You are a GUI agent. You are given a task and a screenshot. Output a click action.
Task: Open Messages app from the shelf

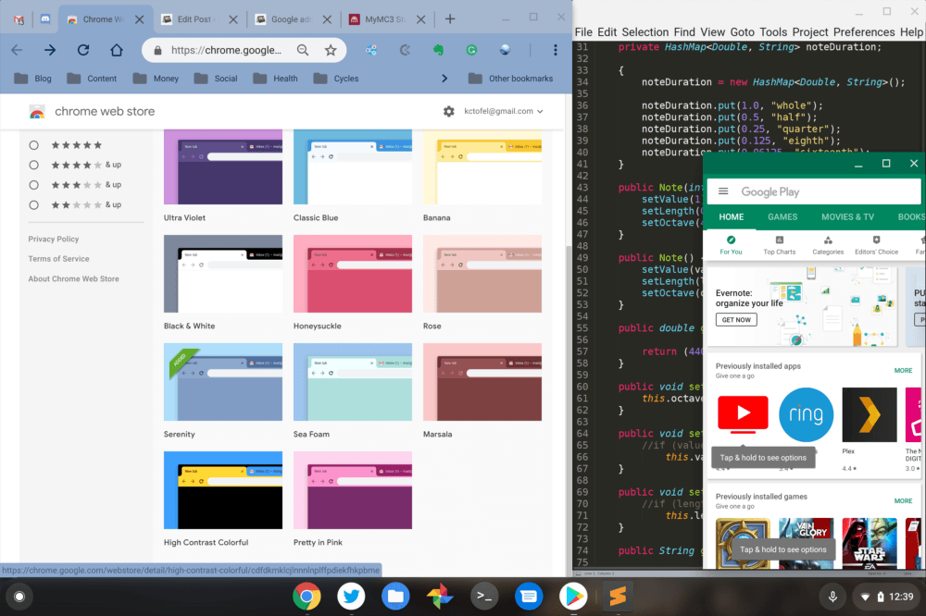(x=529, y=597)
